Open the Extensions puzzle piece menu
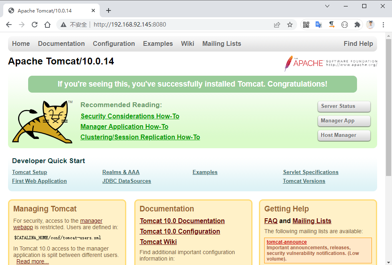This screenshot has height=265, width=392. [357, 25]
